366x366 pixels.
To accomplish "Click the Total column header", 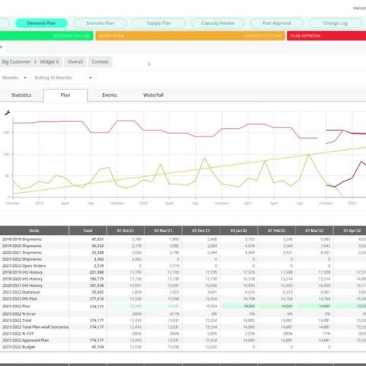I will [x=88, y=230].
